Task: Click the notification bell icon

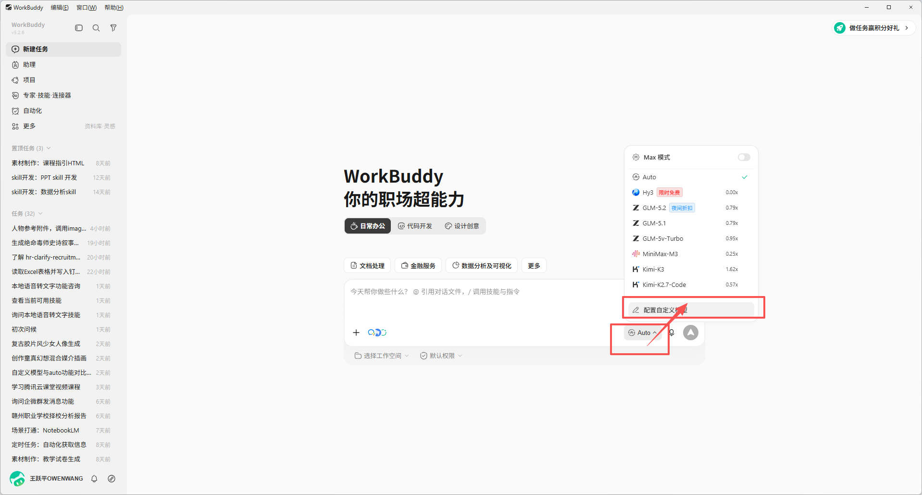Action: coord(94,479)
